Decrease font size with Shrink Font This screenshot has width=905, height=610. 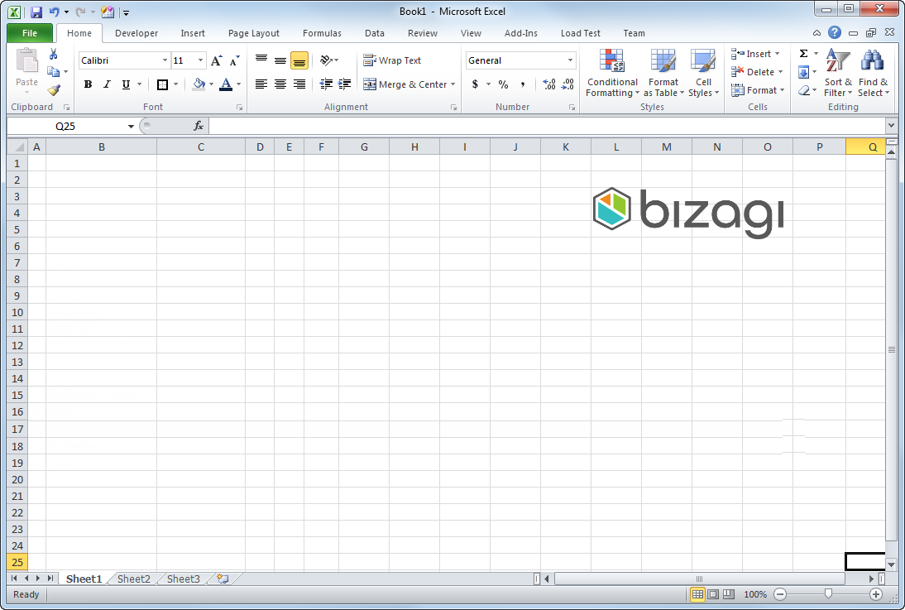234,60
